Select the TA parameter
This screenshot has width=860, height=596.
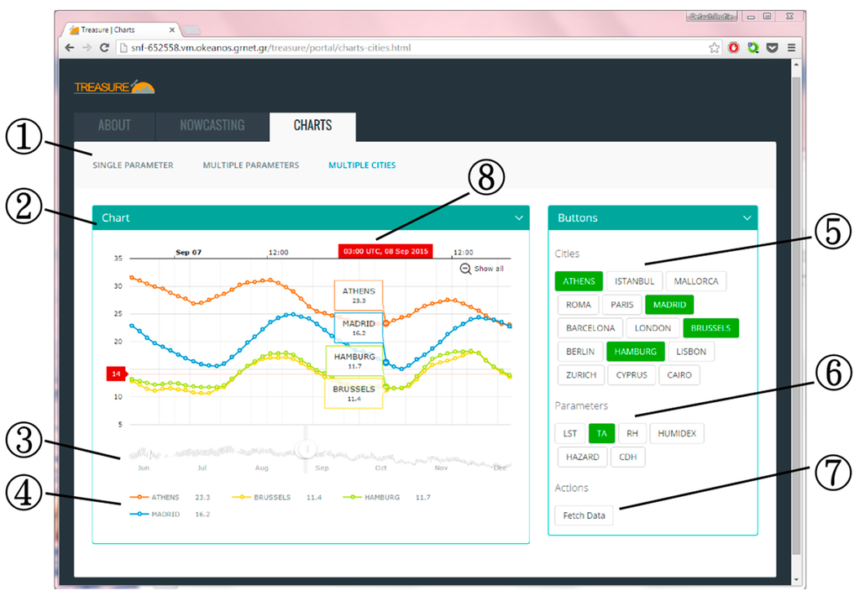coord(601,434)
